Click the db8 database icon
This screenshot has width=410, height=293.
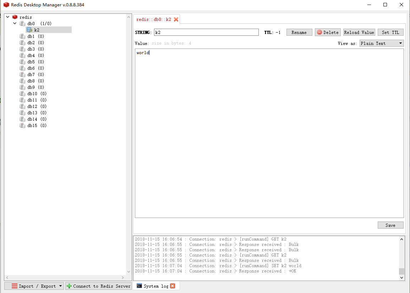[x=22, y=81]
